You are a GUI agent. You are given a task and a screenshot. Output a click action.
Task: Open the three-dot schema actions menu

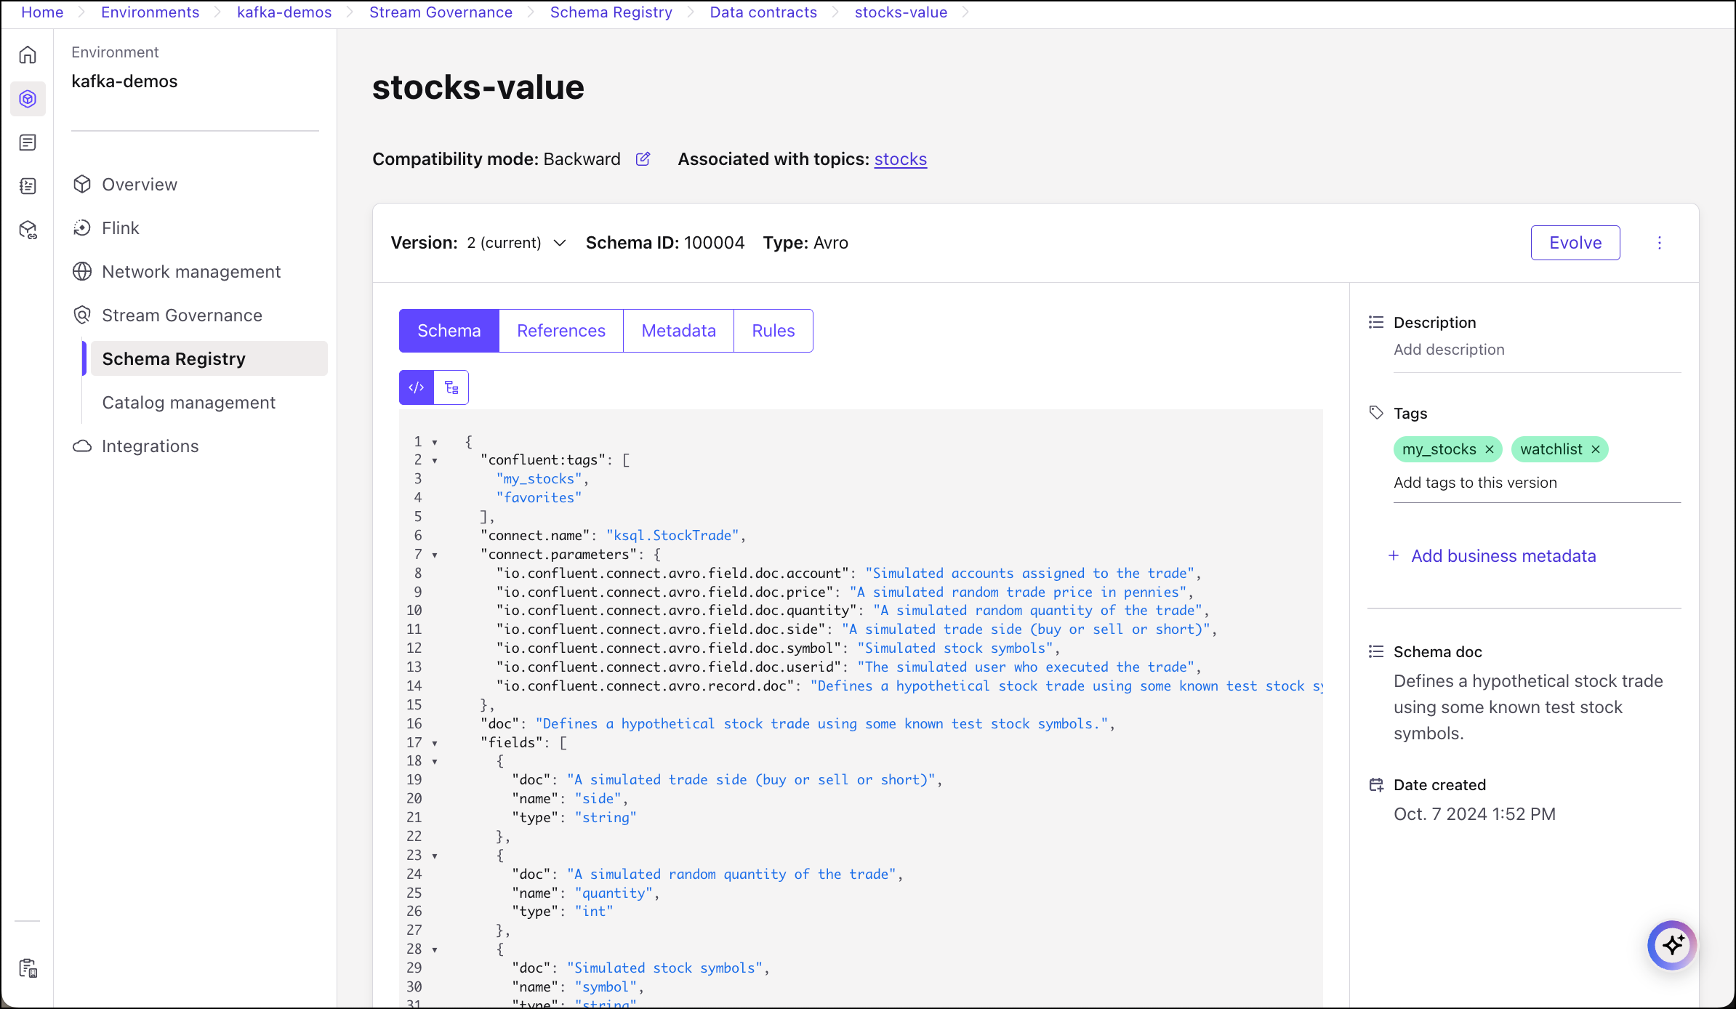(x=1659, y=243)
